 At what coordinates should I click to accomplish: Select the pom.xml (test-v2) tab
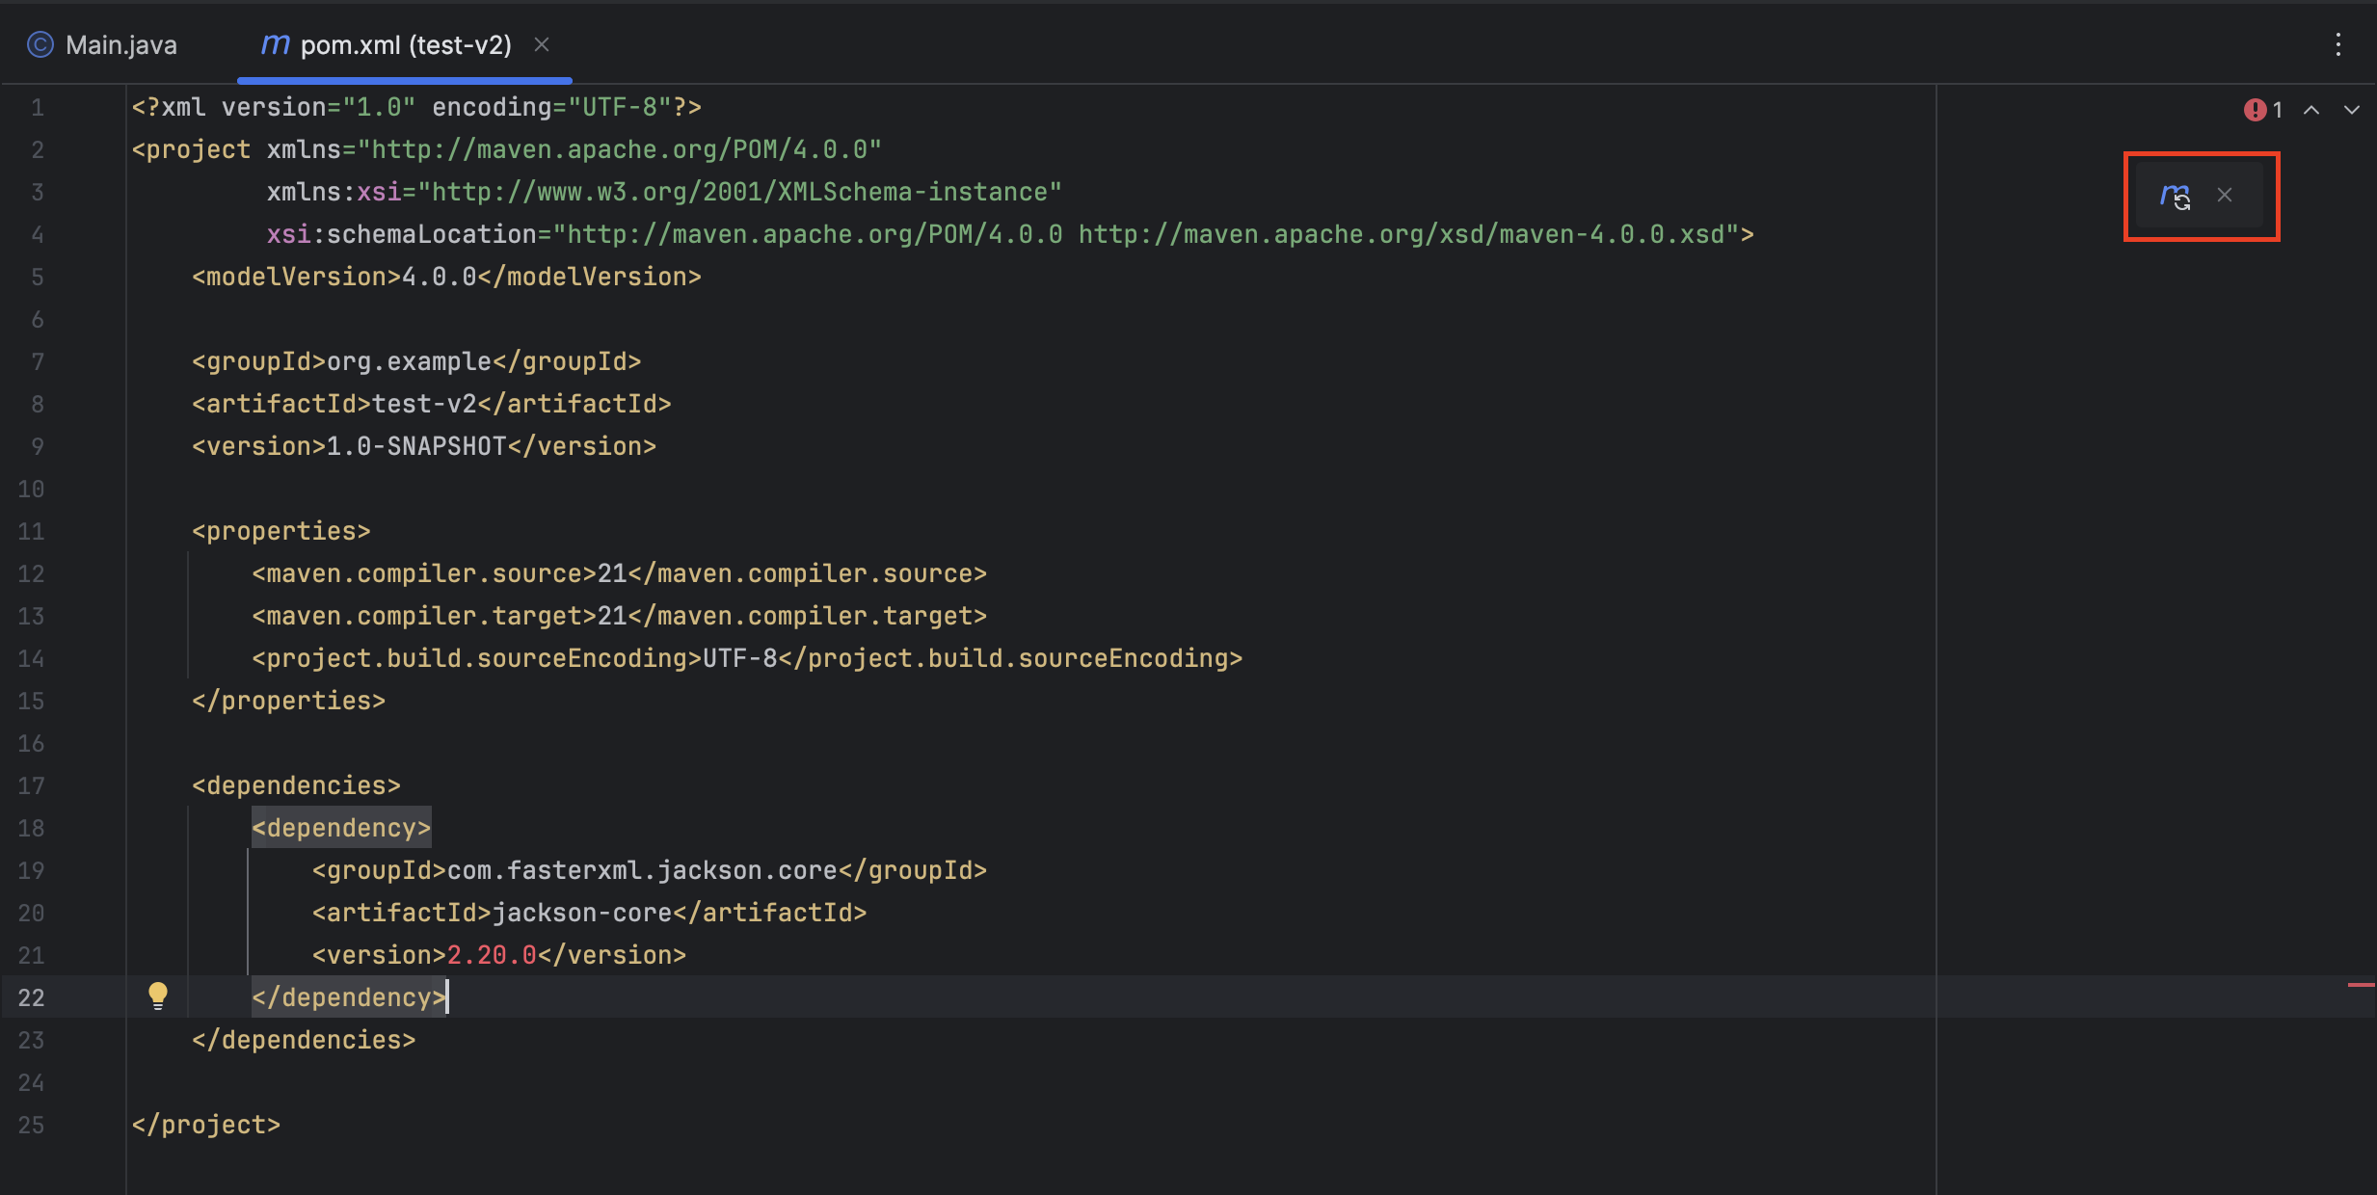(x=405, y=44)
